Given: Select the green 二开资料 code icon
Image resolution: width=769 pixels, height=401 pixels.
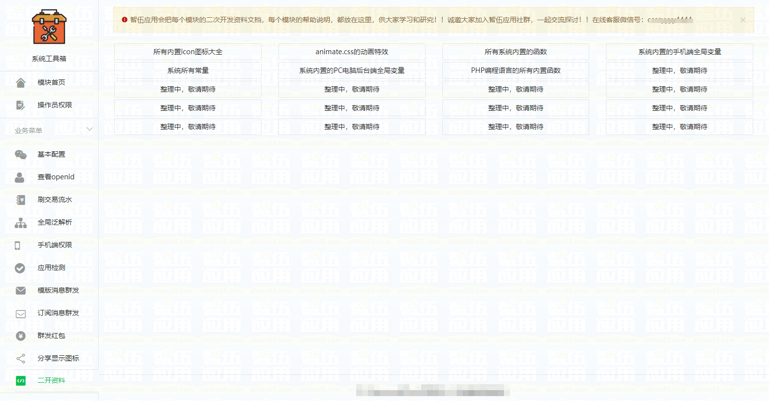Looking at the screenshot, I should 20,380.
